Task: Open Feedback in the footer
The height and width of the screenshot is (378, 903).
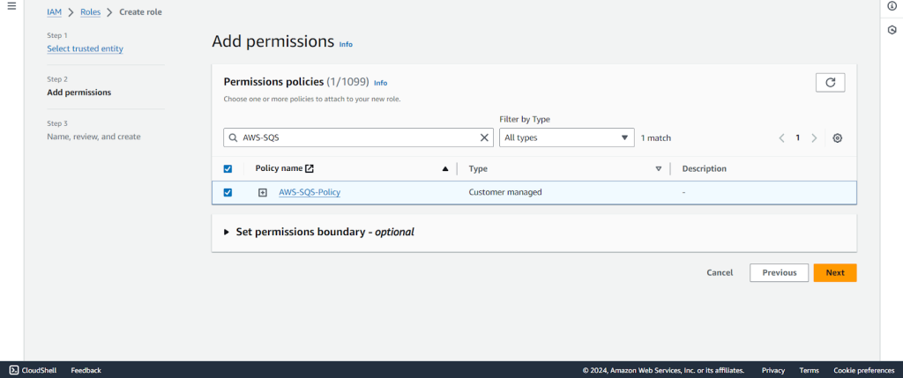Action: (86, 371)
